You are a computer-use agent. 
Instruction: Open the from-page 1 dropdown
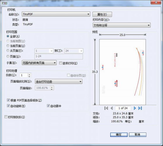[x=44, y=51]
